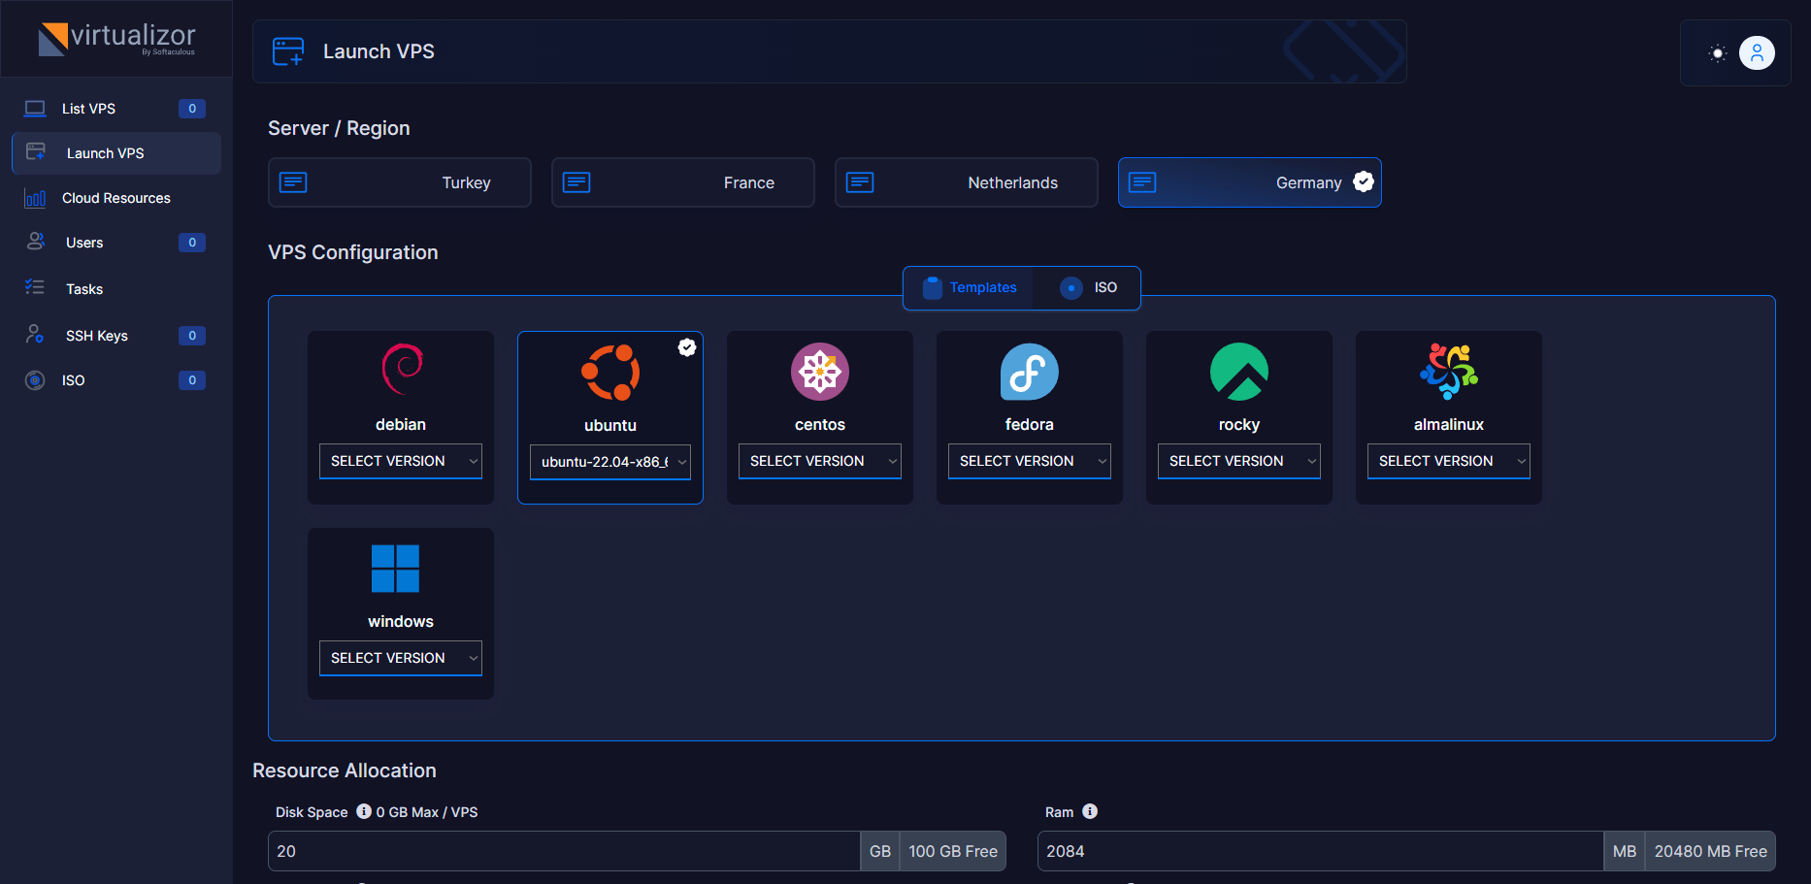Select the France region
1811x884 pixels.
tap(683, 182)
